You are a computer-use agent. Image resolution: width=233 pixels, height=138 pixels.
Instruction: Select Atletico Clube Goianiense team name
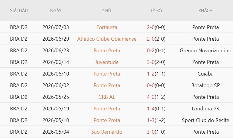coord(107,39)
